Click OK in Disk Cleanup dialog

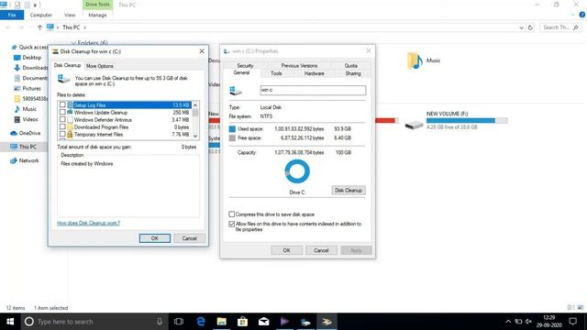155,238
